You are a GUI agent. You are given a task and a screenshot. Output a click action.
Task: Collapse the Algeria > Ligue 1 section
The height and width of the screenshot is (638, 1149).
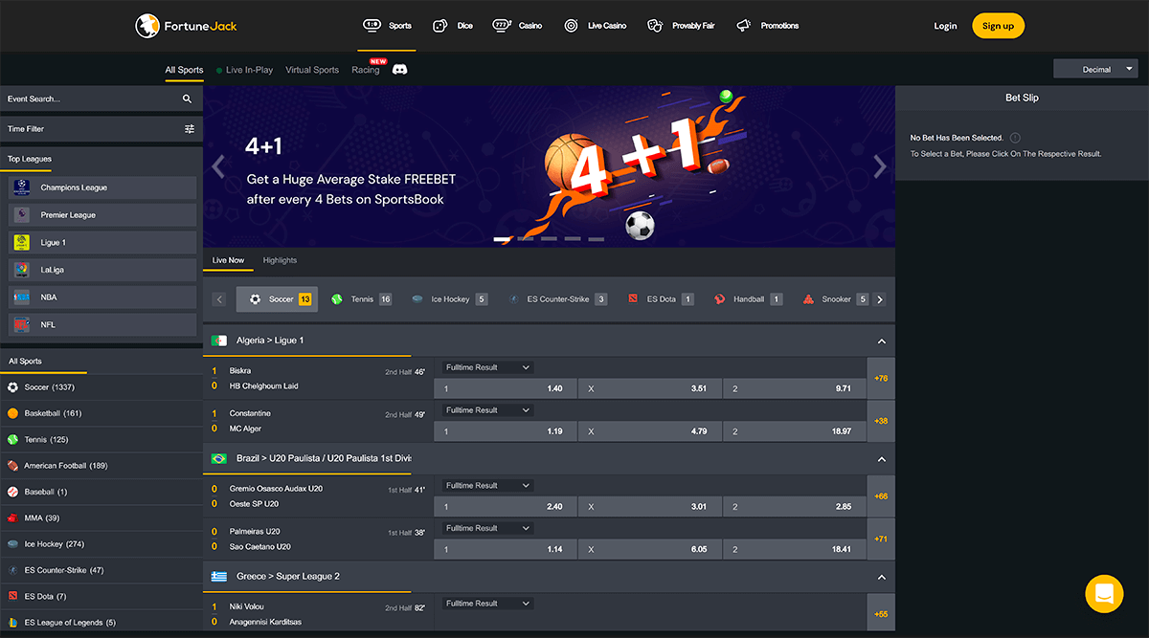pos(881,341)
